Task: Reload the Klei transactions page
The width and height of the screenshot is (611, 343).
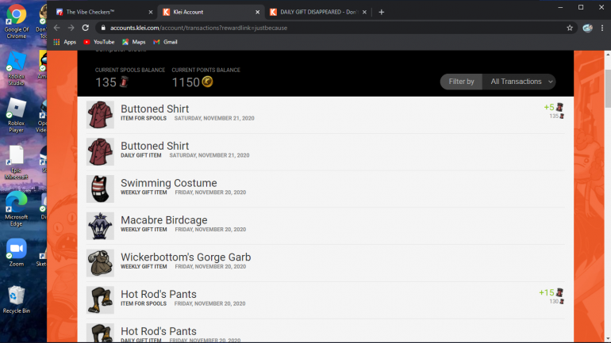Action: point(86,28)
